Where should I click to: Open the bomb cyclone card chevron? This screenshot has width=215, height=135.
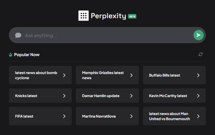point(64,75)
